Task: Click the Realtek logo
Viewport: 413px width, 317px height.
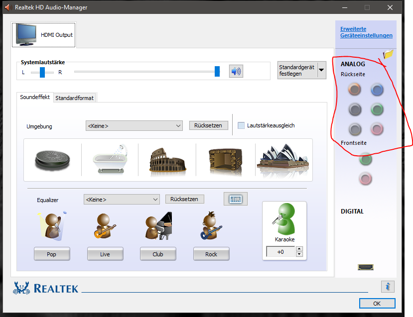Action: (x=45, y=288)
